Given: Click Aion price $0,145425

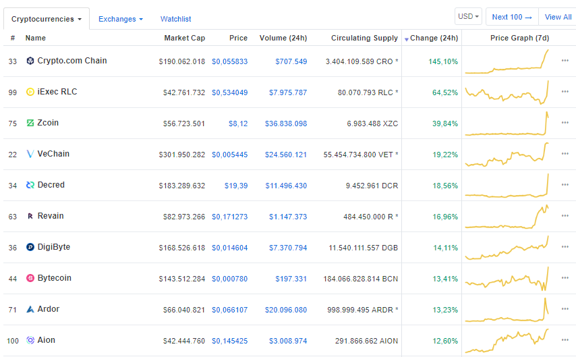Looking at the screenshot, I should [x=229, y=341].
